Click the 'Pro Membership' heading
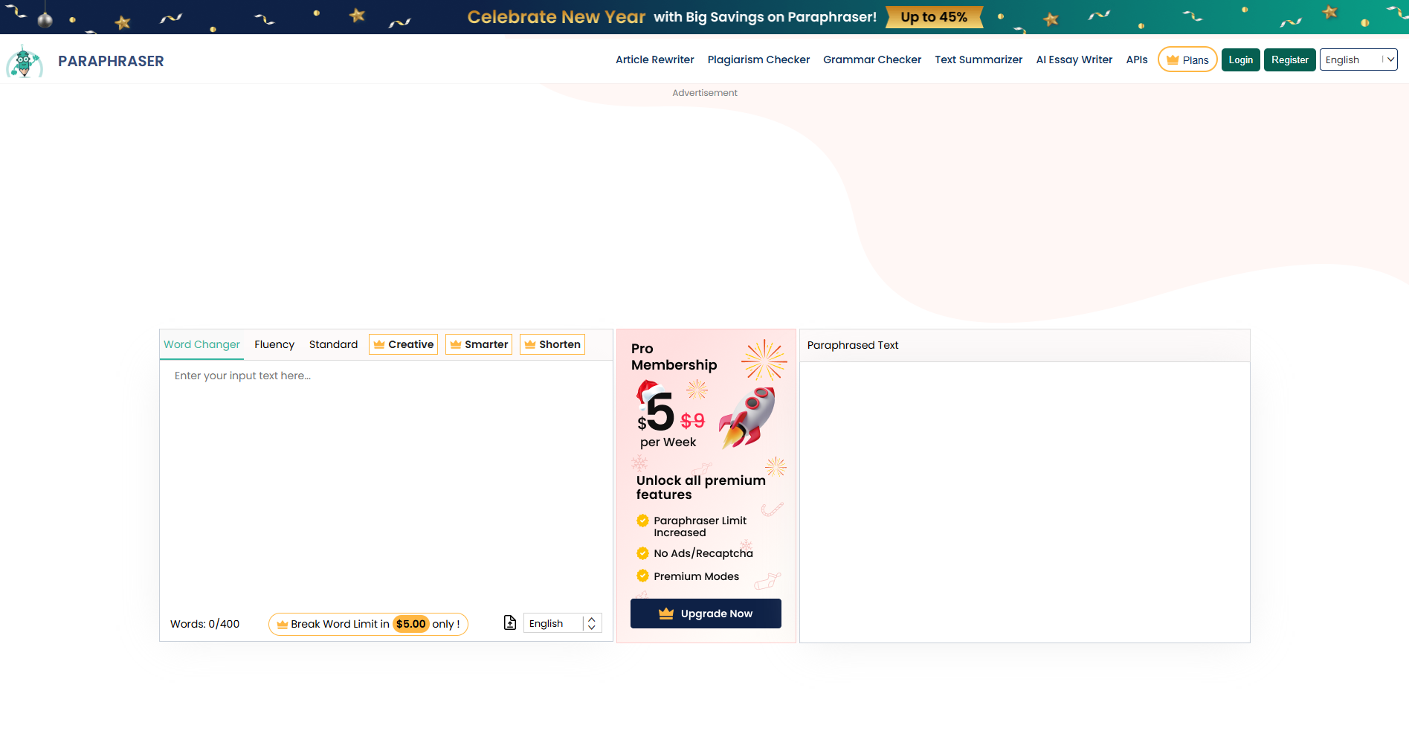1409x731 pixels. [x=674, y=357]
